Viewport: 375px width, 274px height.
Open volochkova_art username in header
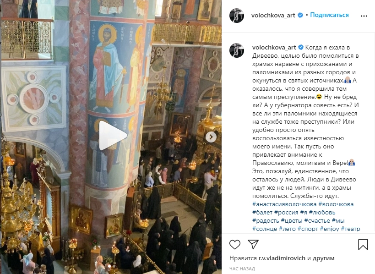coord(273,15)
